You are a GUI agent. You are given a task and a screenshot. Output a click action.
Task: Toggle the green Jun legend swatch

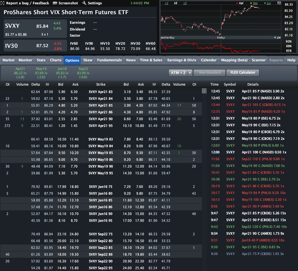click(265, 3)
